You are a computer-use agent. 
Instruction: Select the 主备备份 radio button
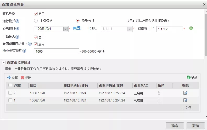pos(36,21)
